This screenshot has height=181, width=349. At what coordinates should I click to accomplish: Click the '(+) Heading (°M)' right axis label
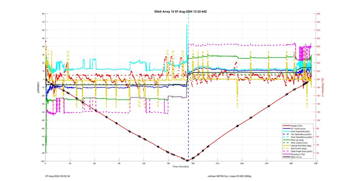coord(322,87)
